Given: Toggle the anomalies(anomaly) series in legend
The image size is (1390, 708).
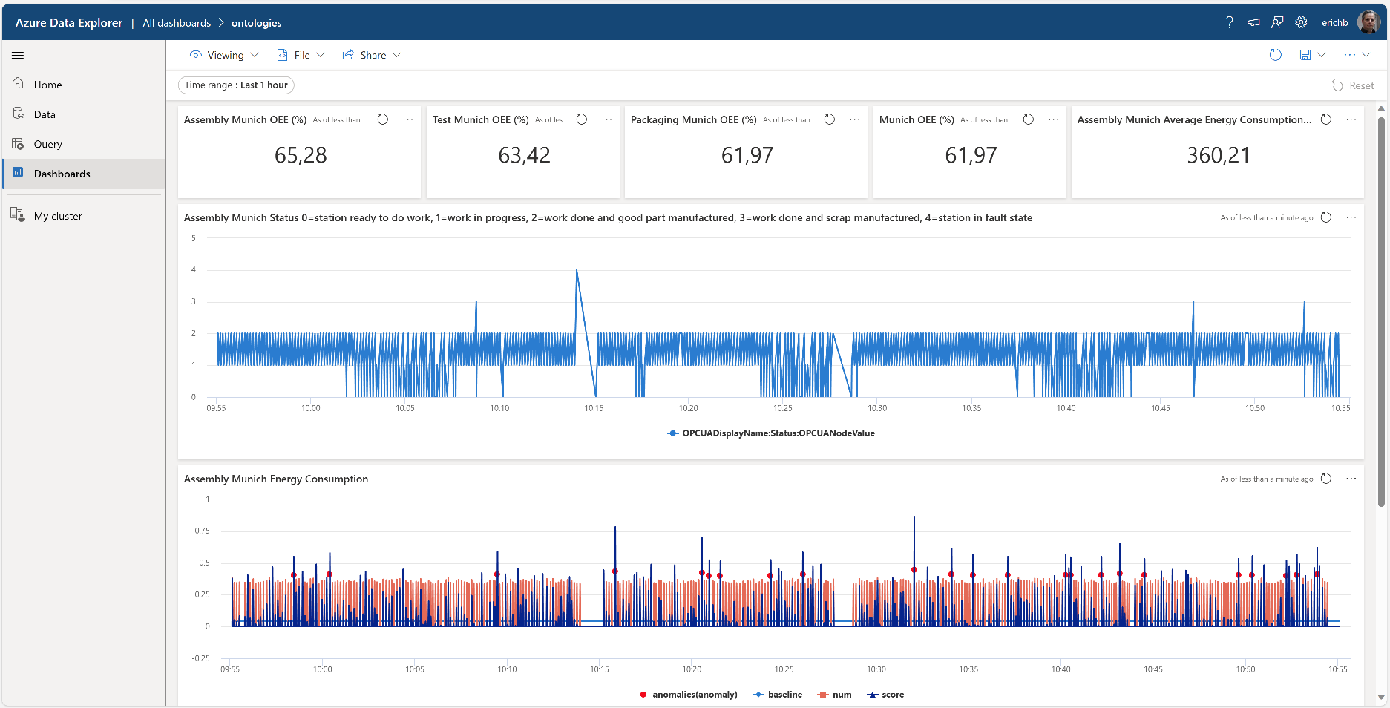Looking at the screenshot, I should tap(688, 695).
